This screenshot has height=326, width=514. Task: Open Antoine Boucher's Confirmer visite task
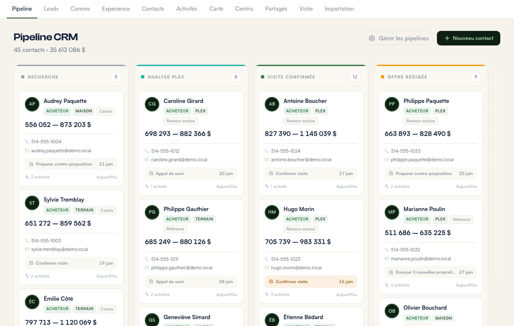click(311, 174)
